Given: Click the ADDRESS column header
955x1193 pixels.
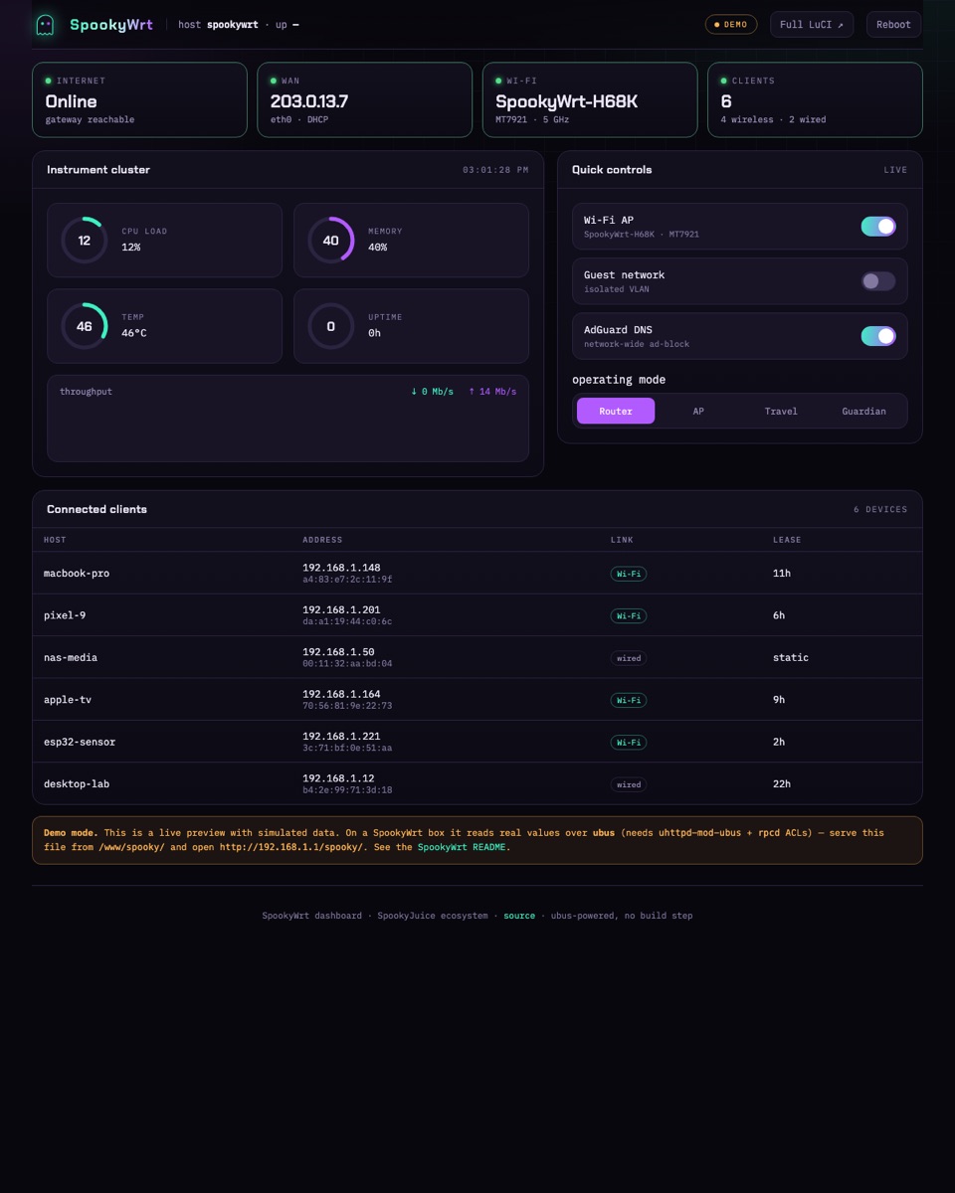Looking at the screenshot, I should (x=322, y=540).
